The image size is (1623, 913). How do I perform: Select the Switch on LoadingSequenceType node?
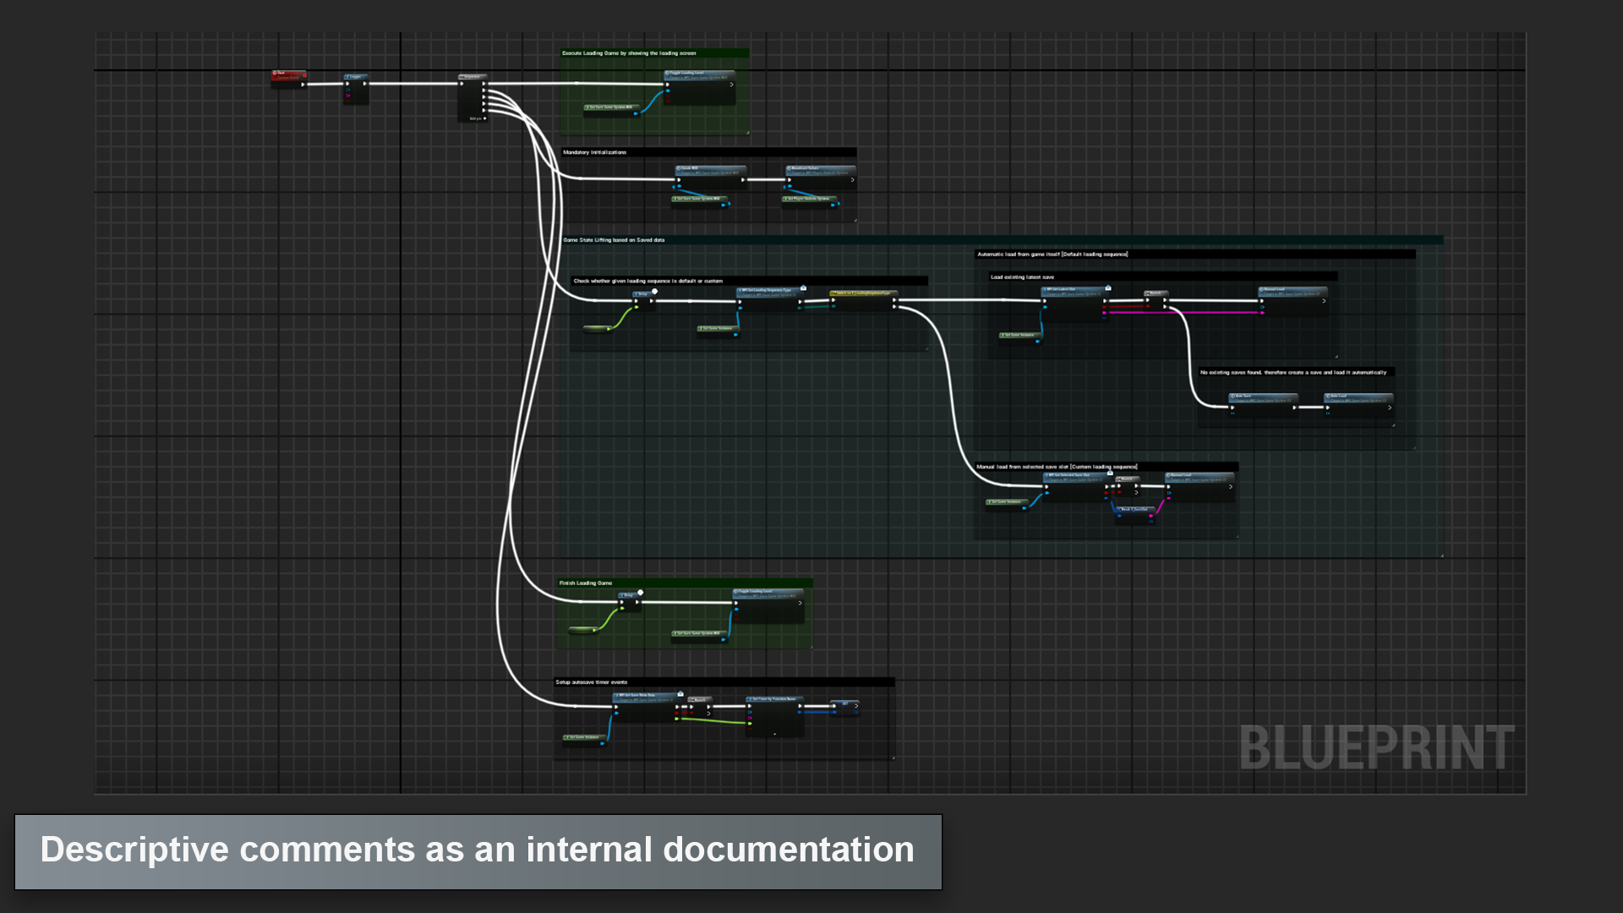pyautogui.click(x=862, y=293)
